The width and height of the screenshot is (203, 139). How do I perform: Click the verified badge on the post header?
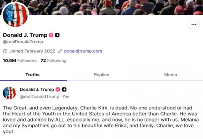58,90
